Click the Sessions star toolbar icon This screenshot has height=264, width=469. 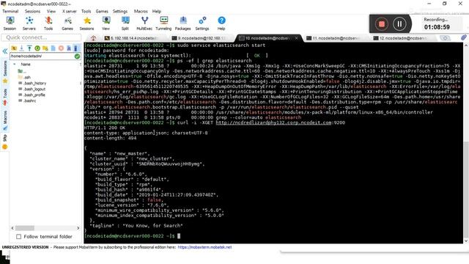click(86, 23)
